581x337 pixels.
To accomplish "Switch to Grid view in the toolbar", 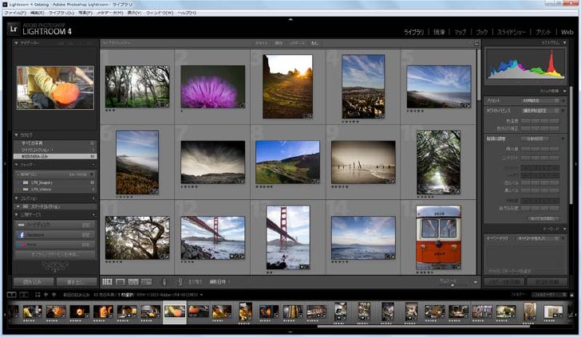I will [x=107, y=282].
